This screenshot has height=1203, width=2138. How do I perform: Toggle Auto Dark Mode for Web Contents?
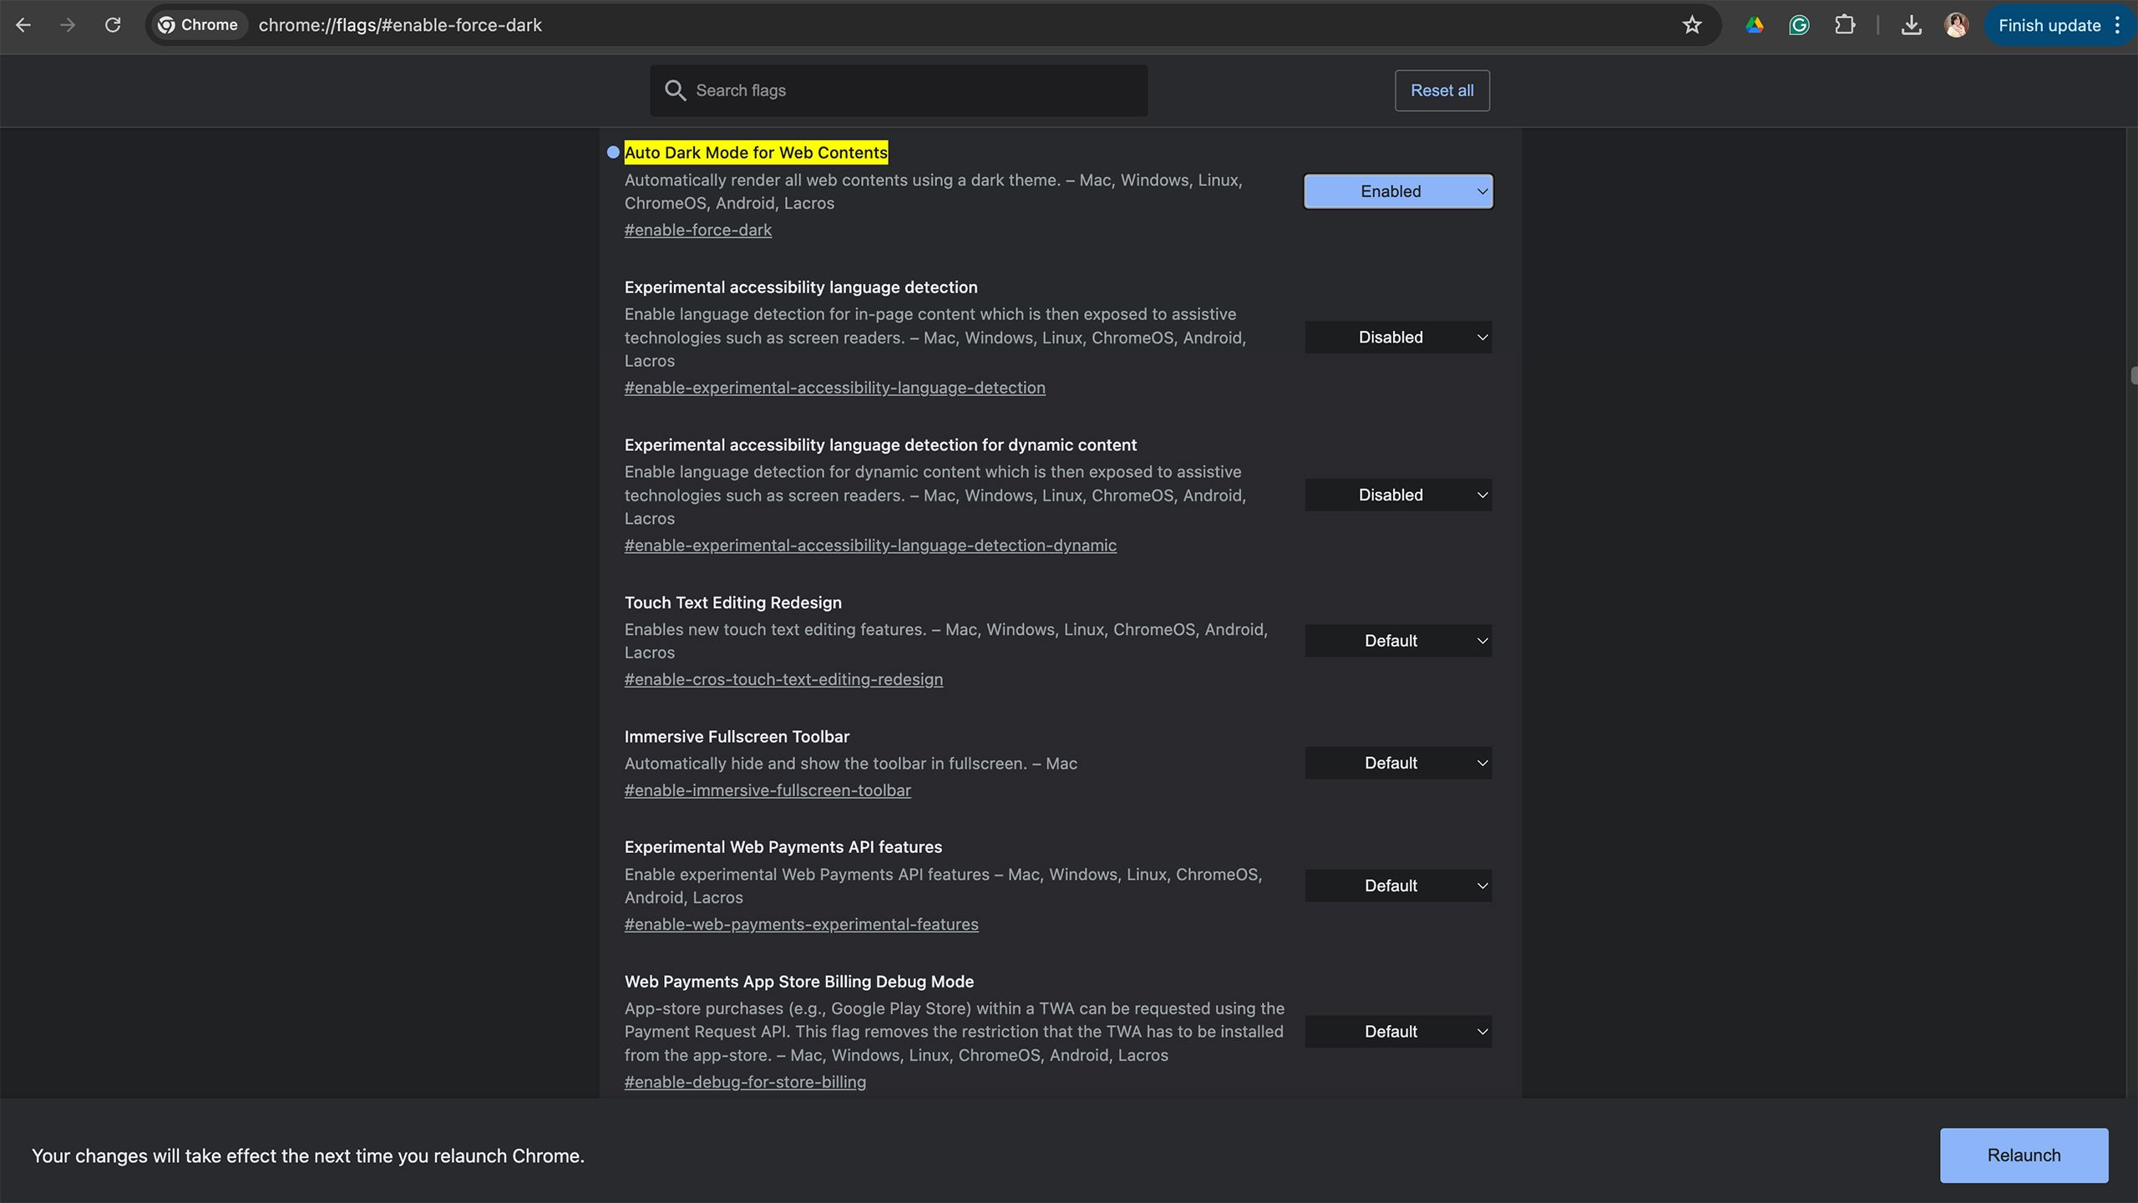[1396, 191]
